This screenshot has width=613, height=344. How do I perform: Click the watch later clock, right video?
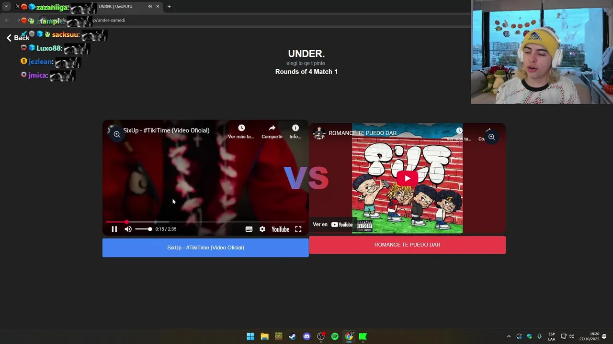pyautogui.click(x=459, y=130)
